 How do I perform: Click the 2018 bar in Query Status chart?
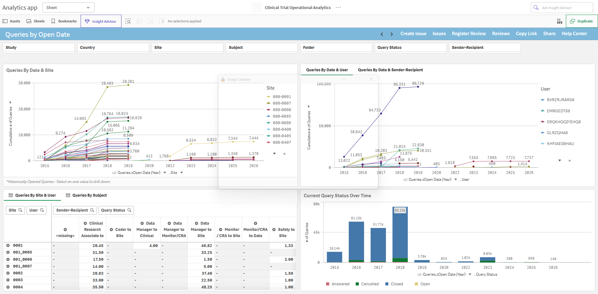(x=400, y=235)
